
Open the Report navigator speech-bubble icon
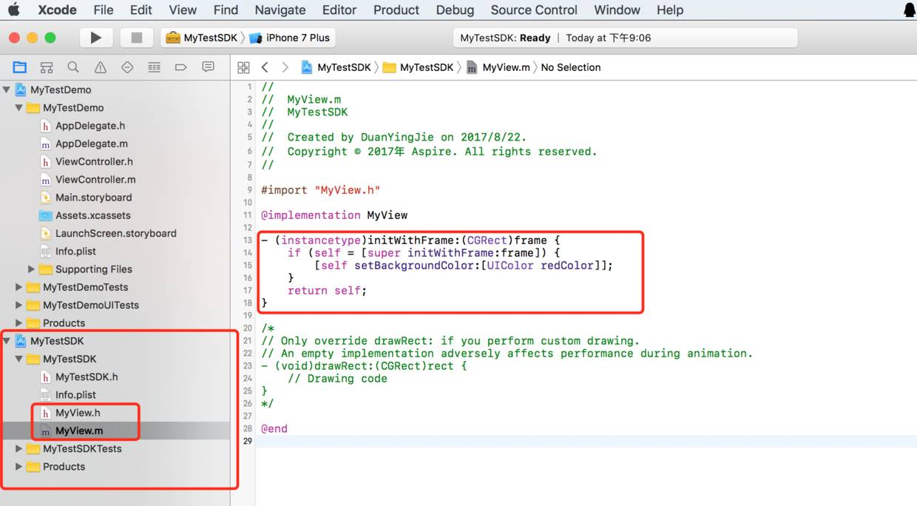pyautogui.click(x=208, y=67)
